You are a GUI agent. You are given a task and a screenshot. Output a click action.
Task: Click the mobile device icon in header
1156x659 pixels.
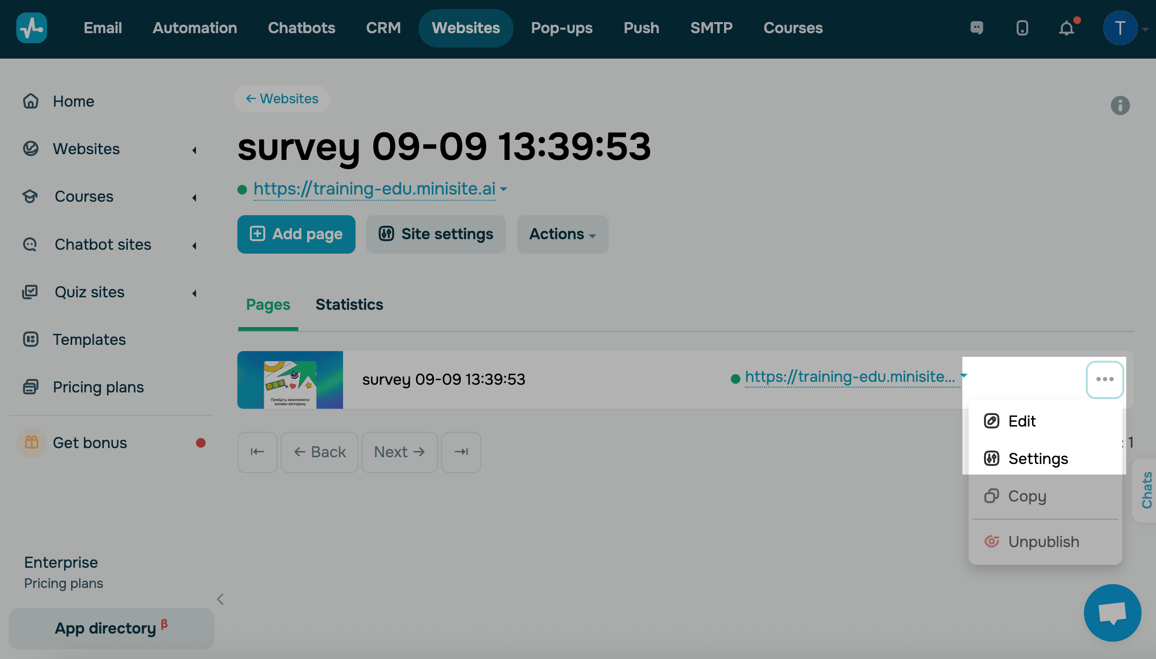[x=1022, y=28]
